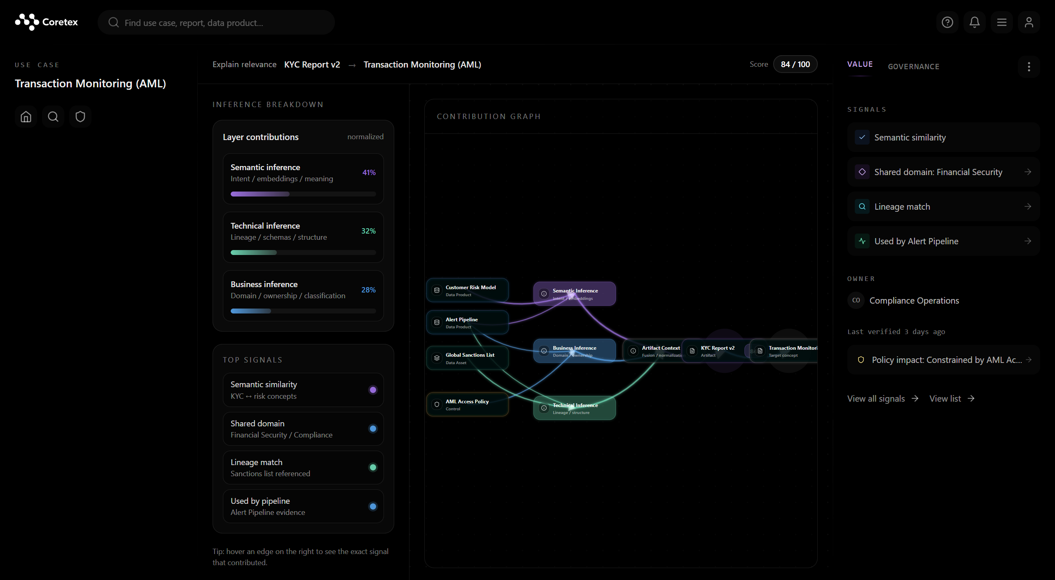1055x580 pixels.
Task: Open the three-dot overflow menu on right panel
Action: click(x=1028, y=66)
